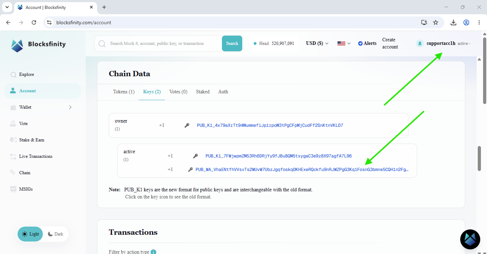Switch to the Votes (0) tab

click(x=178, y=92)
